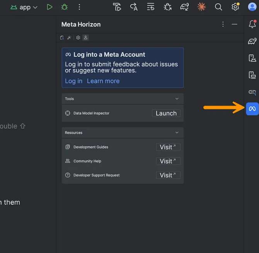
Task: Click the Developer Support Request label
Action: point(97,175)
